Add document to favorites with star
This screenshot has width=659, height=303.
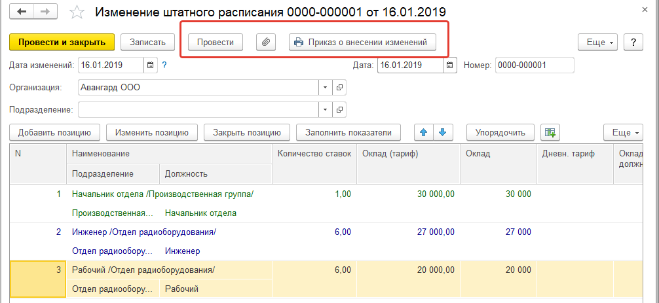coord(77,12)
